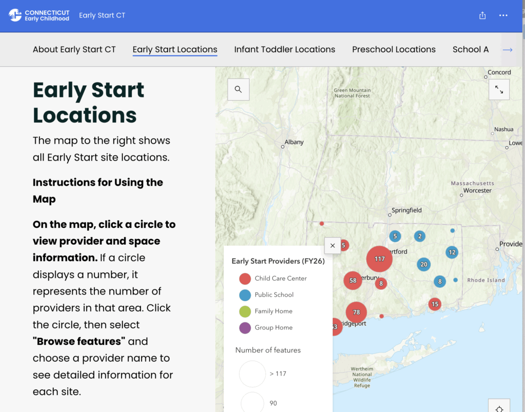Screen dimensions: 525x412
Task: Select the blue 20 cluster circle
Action: pos(423,265)
